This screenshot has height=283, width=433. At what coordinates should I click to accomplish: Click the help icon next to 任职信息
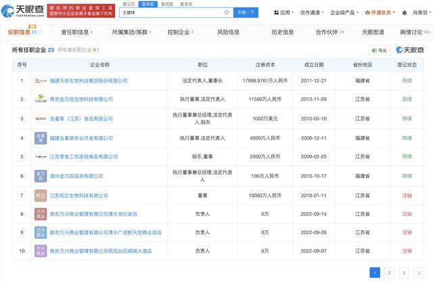tap(41, 32)
